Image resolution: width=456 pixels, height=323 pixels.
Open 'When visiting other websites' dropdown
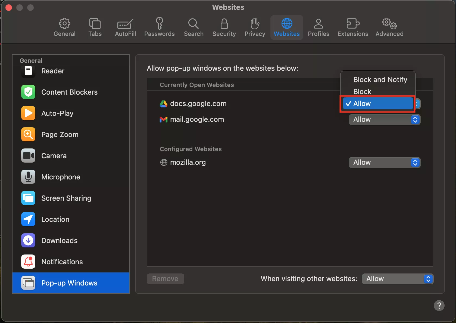pyautogui.click(x=397, y=279)
